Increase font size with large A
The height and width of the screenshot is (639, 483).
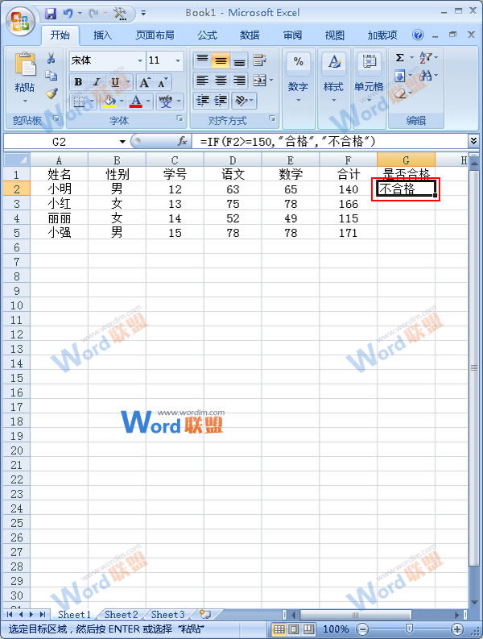point(145,83)
